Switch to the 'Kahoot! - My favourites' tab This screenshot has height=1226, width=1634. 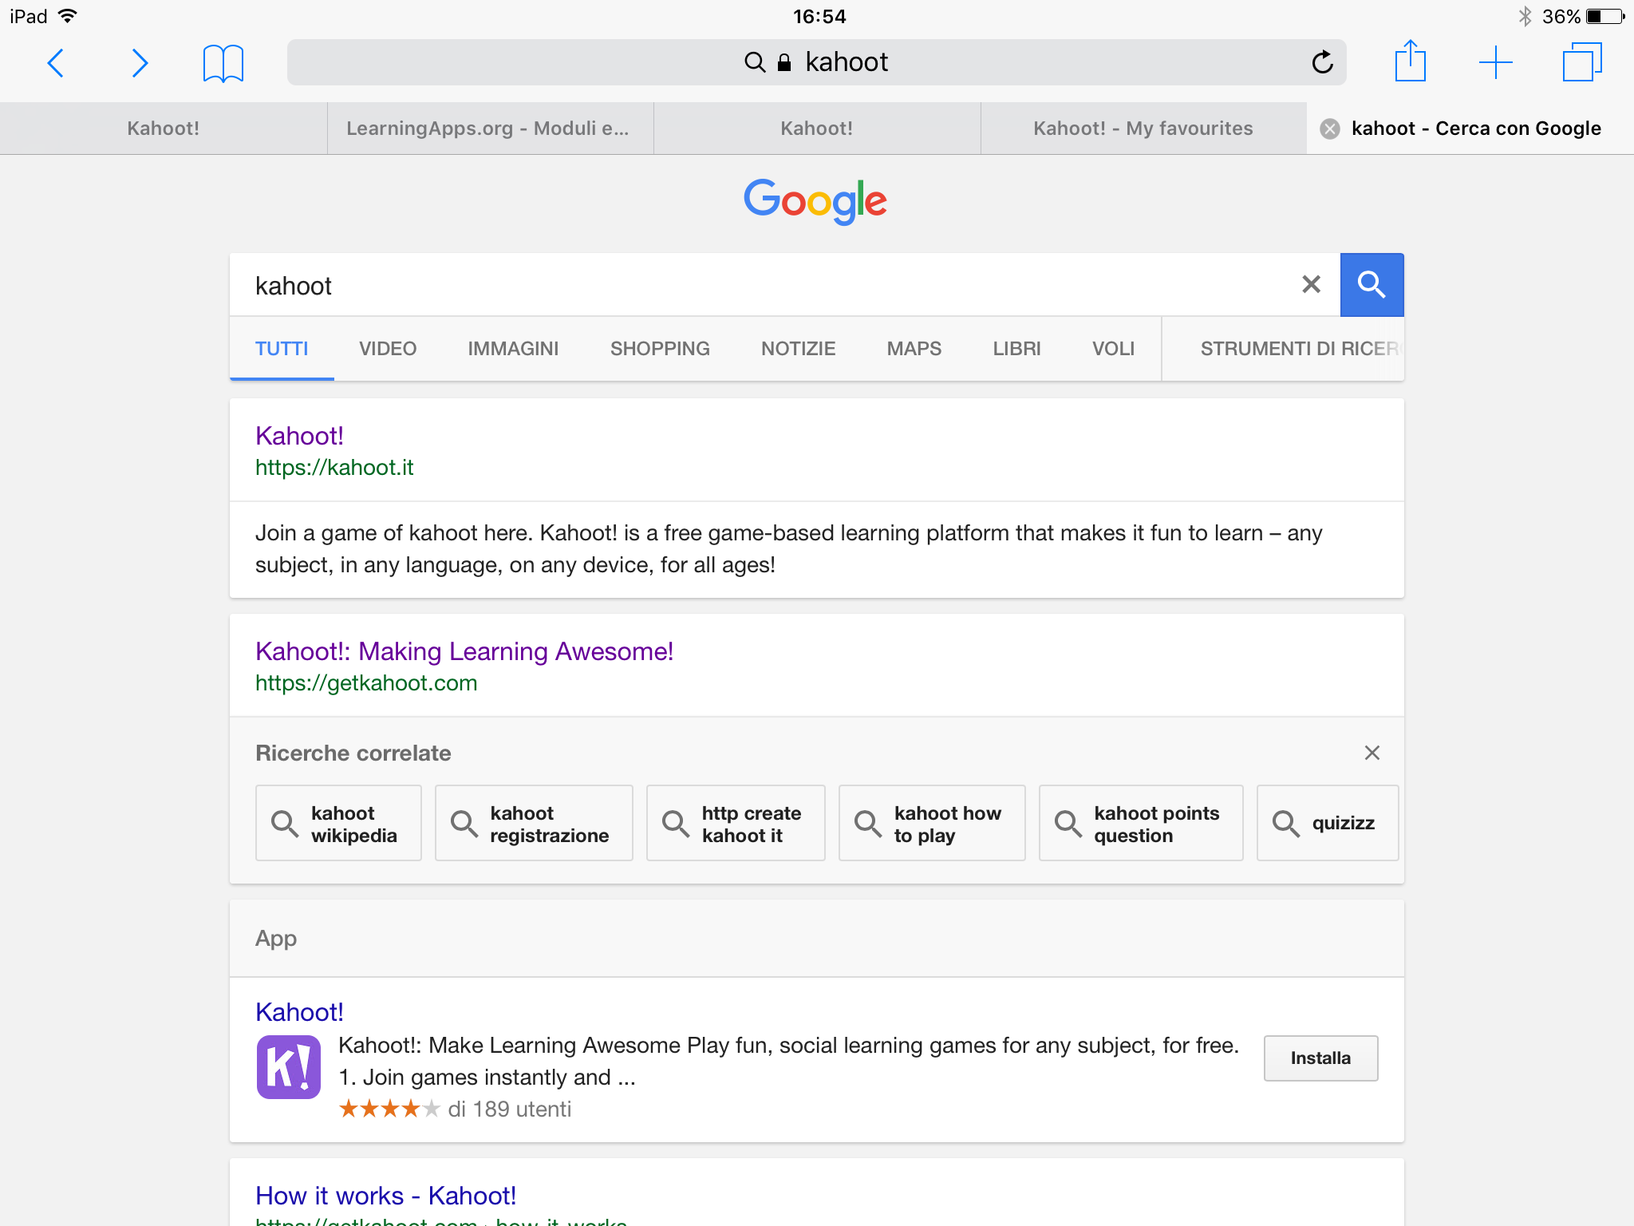point(1143,129)
